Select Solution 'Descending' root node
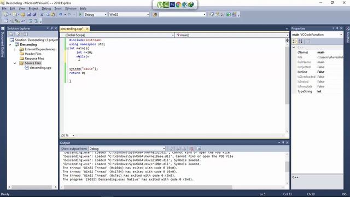 [36, 40]
